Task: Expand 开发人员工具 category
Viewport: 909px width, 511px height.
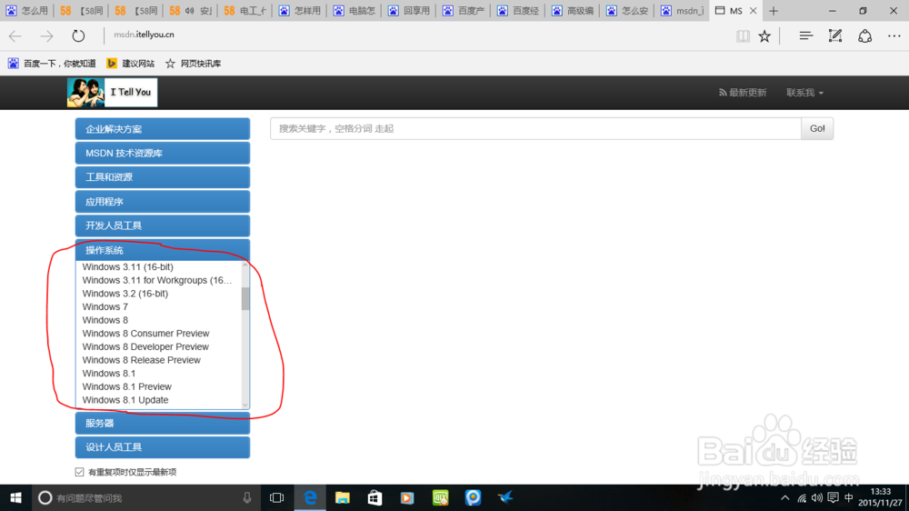Action: point(163,225)
